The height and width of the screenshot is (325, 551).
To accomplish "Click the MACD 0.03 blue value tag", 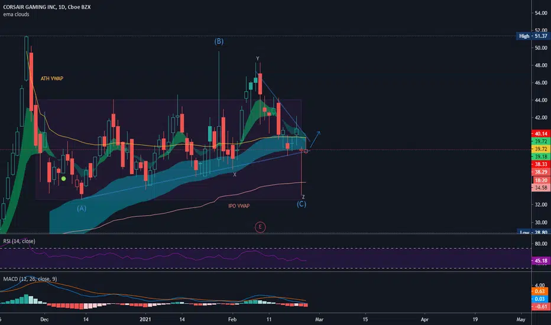I will point(540,299).
